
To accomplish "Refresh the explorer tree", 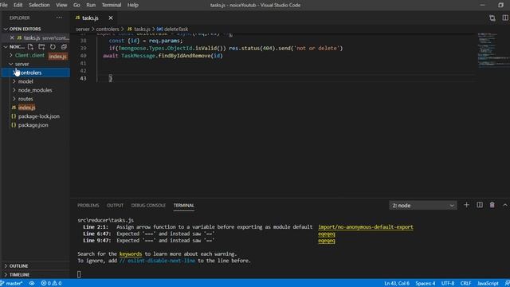I will pyautogui.click(x=53, y=47).
